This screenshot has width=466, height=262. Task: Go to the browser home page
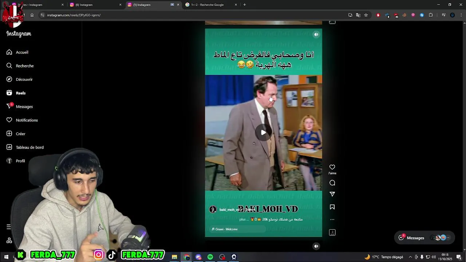[x=32, y=15]
